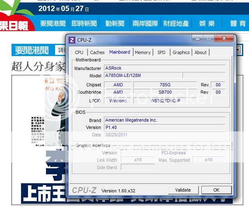Click the Winbond LPCIO vendor value
Image resolution: width=249 pixels, height=210 pixels.
click(x=118, y=101)
